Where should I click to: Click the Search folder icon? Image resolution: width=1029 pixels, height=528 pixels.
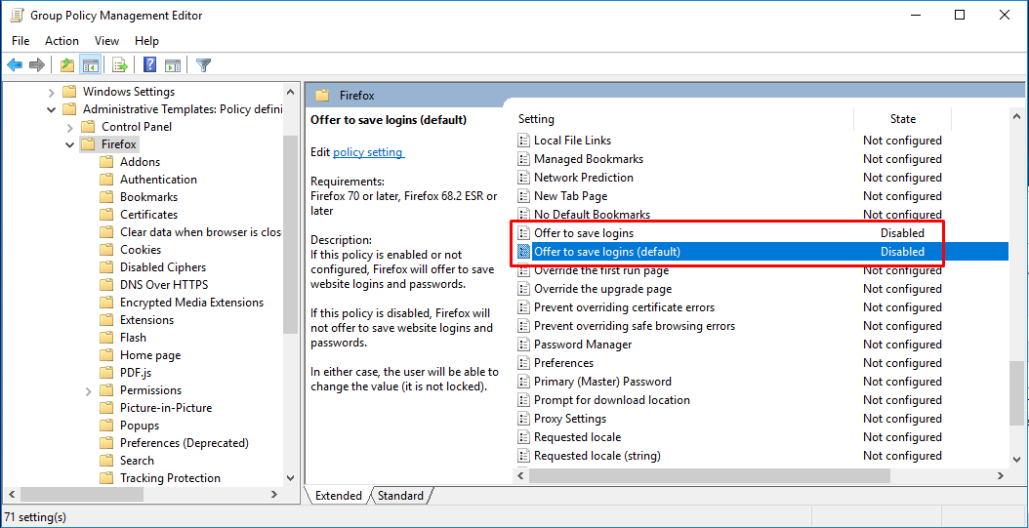[106, 461]
